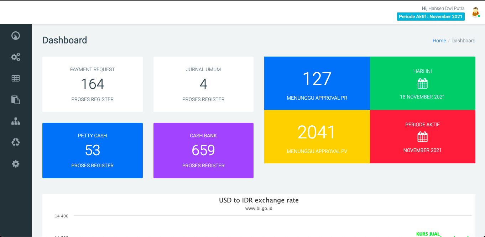Select the blue Petty Cash card

[93, 151]
